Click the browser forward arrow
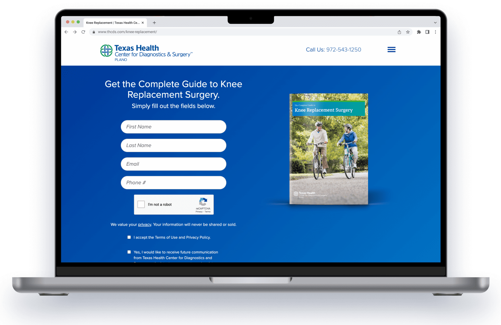Screen dimensions: 501x325 (x=75, y=32)
